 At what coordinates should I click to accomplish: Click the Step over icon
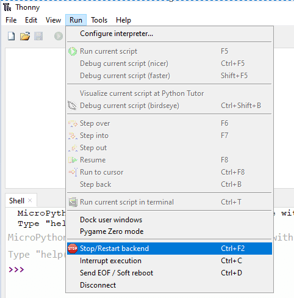point(73,123)
